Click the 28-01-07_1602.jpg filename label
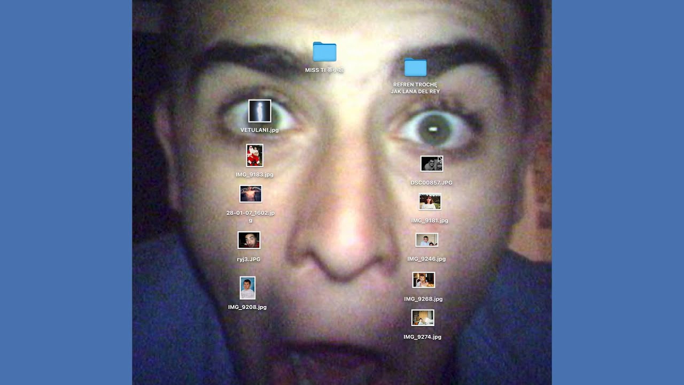 [251, 216]
